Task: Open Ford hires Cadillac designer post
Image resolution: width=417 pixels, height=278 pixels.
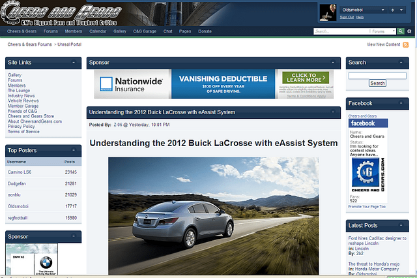Action: coord(377,241)
